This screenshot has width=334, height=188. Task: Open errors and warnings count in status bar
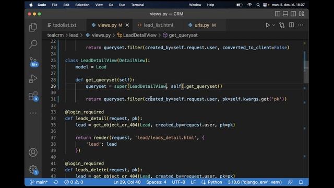click(74, 182)
